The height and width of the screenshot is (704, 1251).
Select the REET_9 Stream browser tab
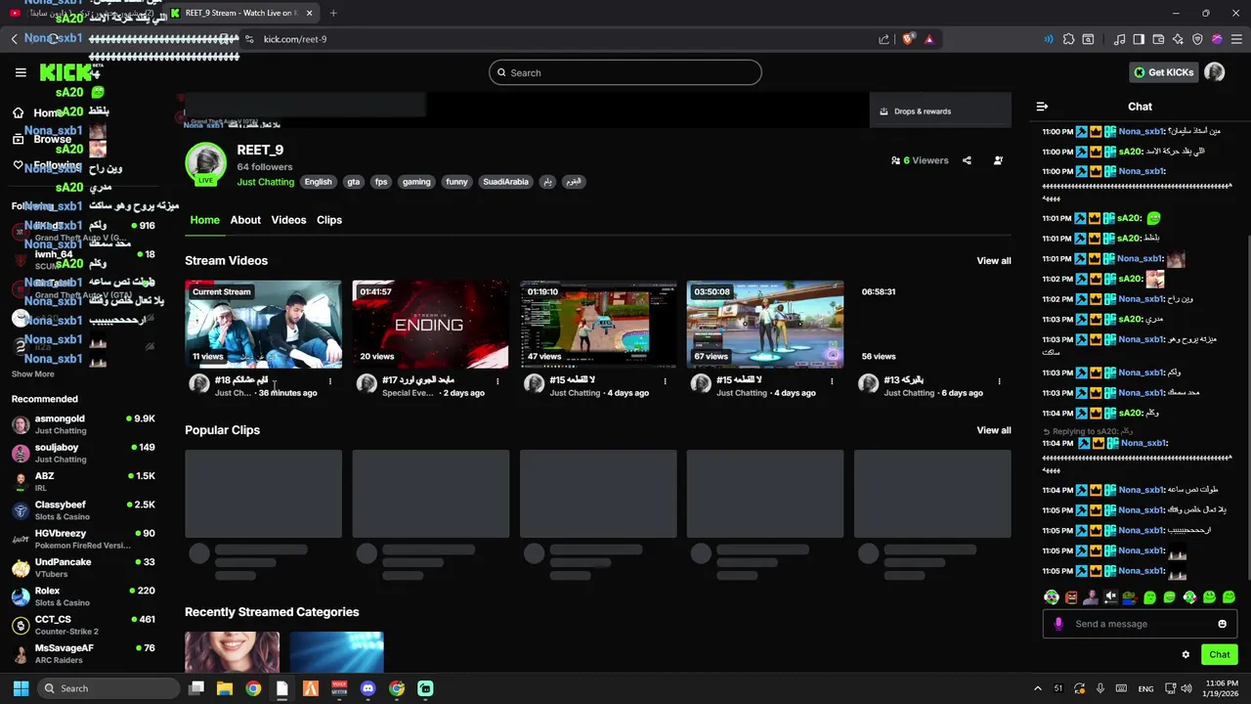pos(242,13)
